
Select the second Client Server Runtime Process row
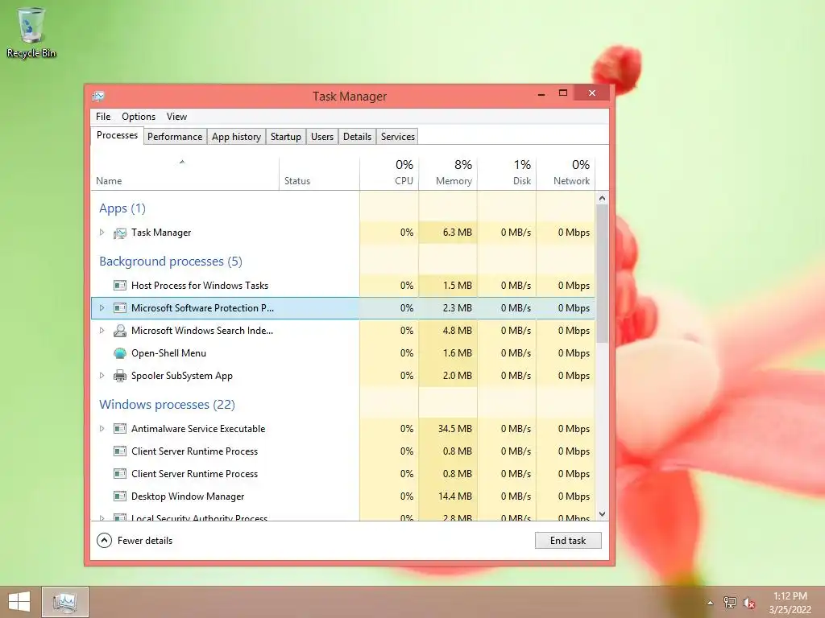click(x=343, y=474)
